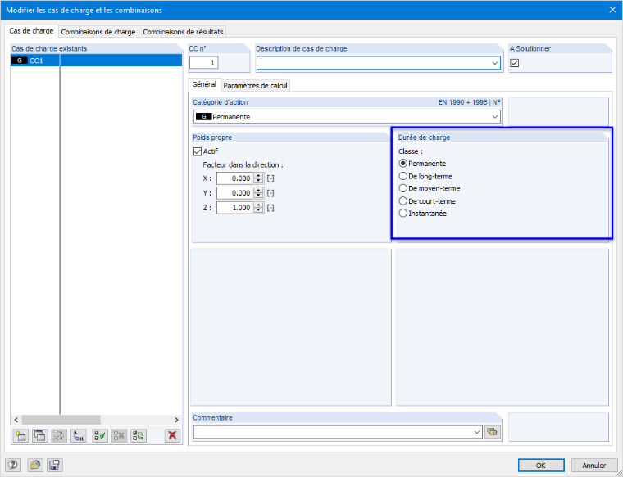The height and width of the screenshot is (477, 623).
Task: Confirm with the OK button
Action: 541,465
